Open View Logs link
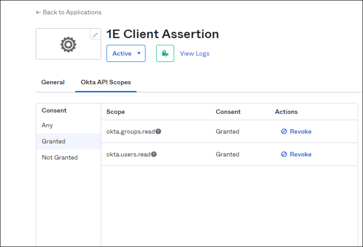Viewport: 363px width, 247px height. click(195, 53)
